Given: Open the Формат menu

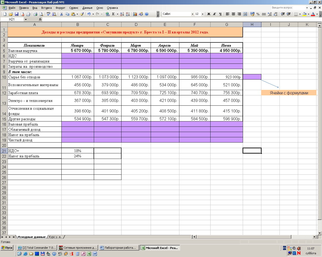Looking at the screenshot, I should (60, 8).
